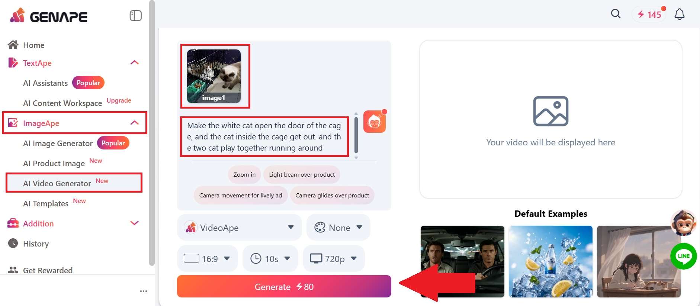
Task: Click into the video prompt text field
Action: tap(264, 136)
